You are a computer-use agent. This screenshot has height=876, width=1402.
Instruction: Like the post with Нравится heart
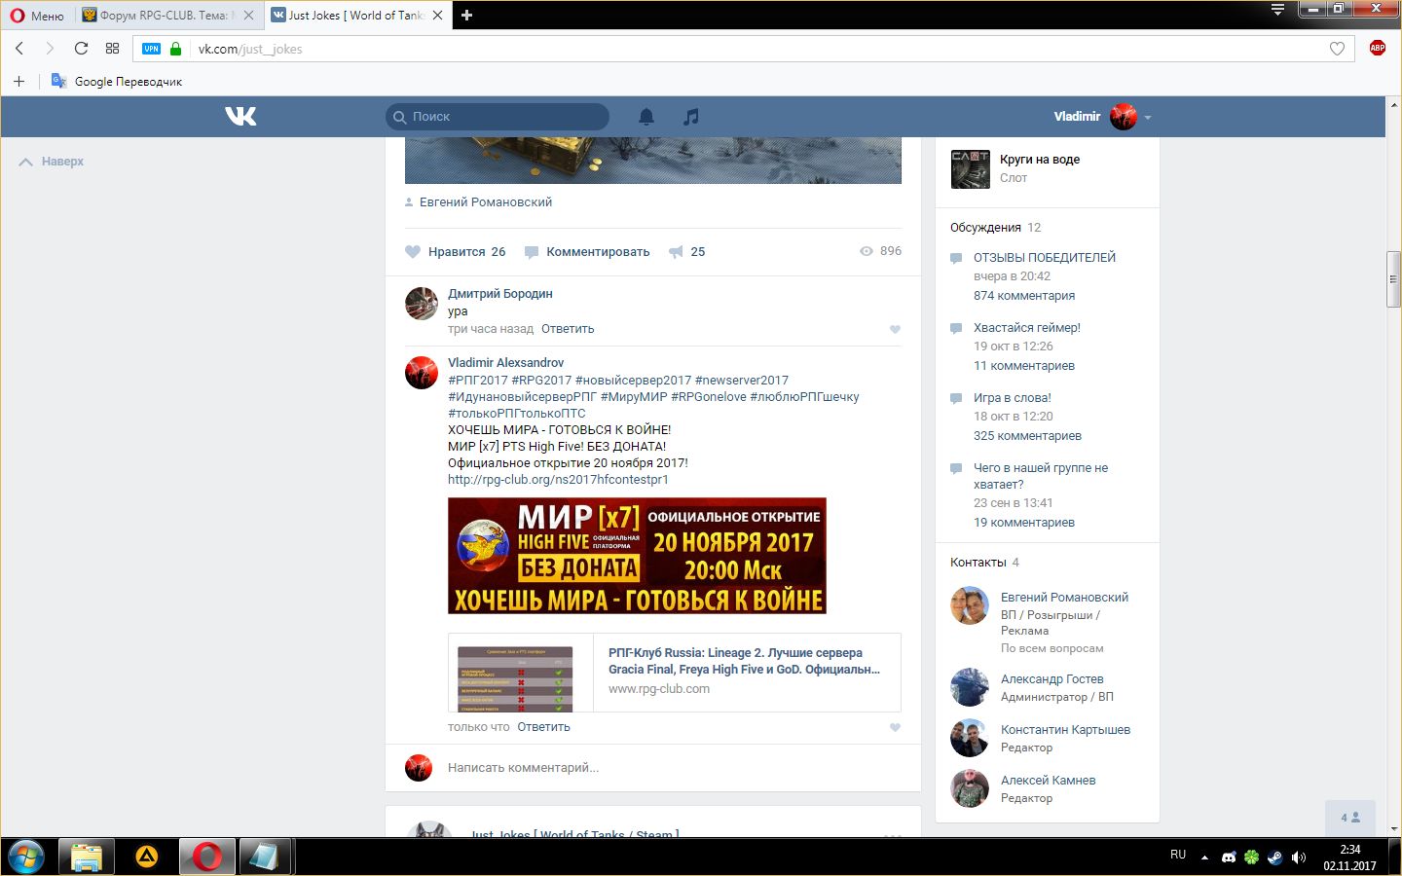coord(413,252)
